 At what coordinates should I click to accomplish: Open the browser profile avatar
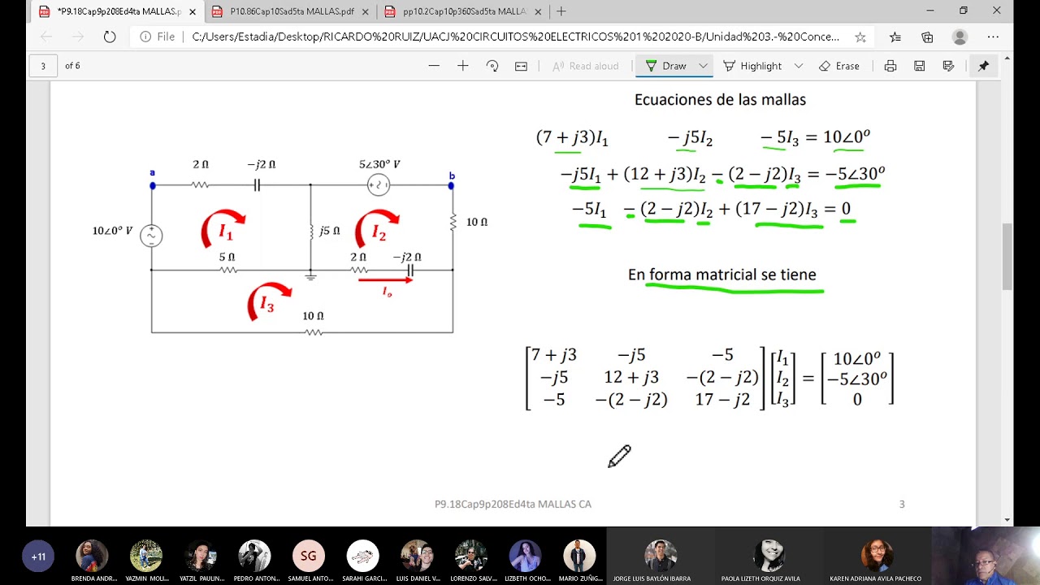pyautogui.click(x=960, y=37)
